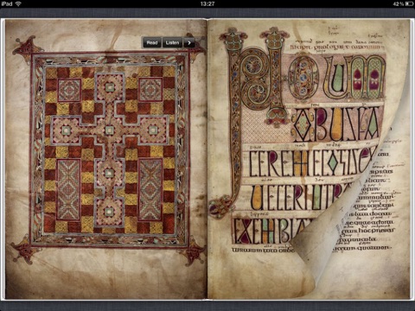Tap the iPad label in status bar
Viewport: 415px width, 311px height.
click(7, 3)
